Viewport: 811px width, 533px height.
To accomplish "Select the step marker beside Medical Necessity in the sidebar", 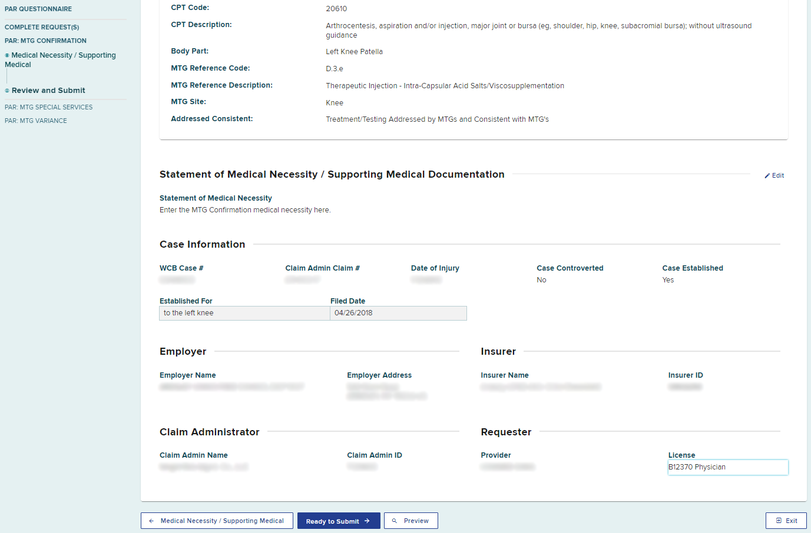I will (7, 55).
